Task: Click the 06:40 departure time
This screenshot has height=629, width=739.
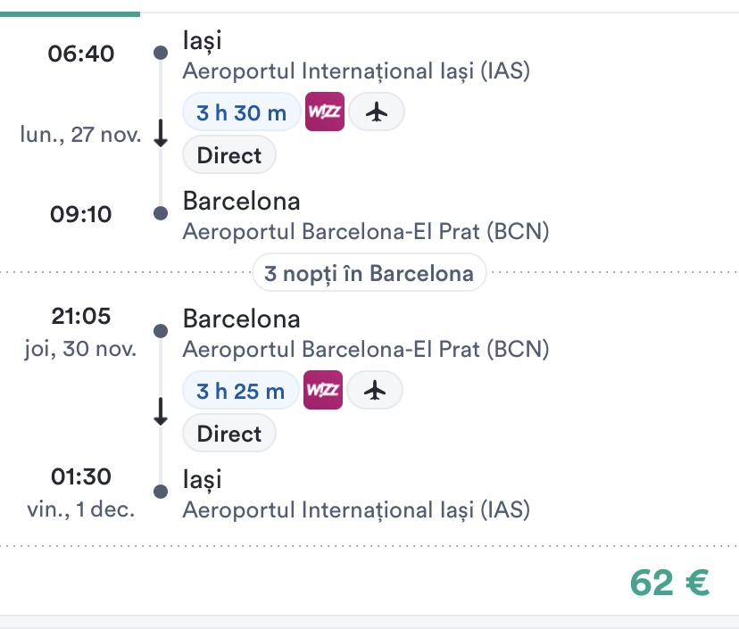Action: [81, 54]
